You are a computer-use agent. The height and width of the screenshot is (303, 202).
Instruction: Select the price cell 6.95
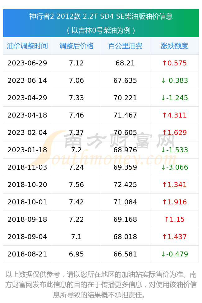tap(76, 254)
